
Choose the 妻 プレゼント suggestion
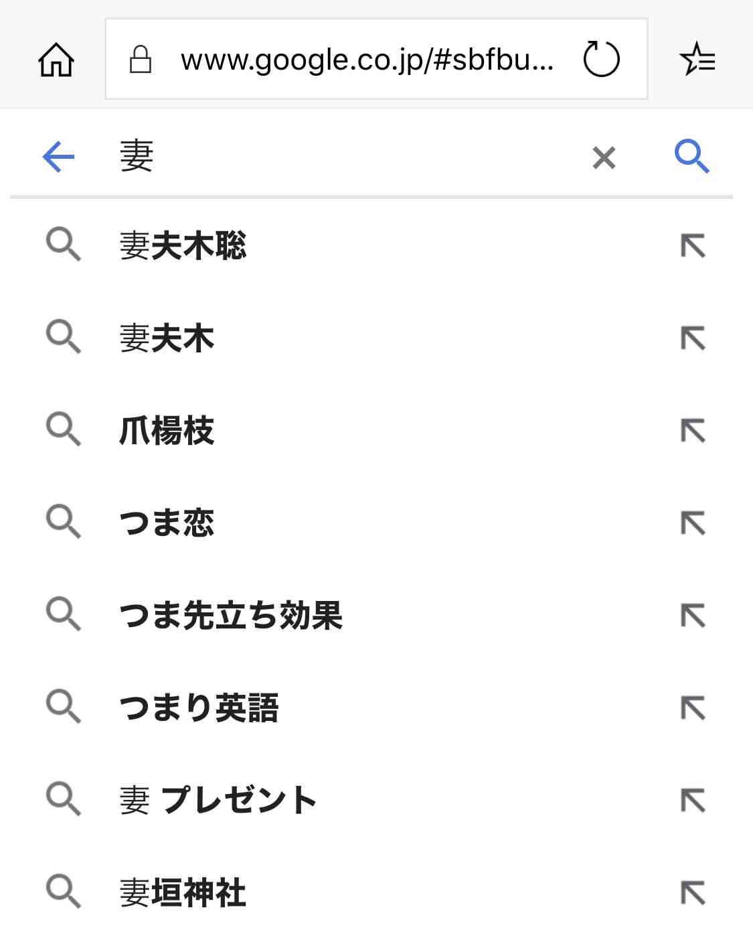tap(218, 801)
